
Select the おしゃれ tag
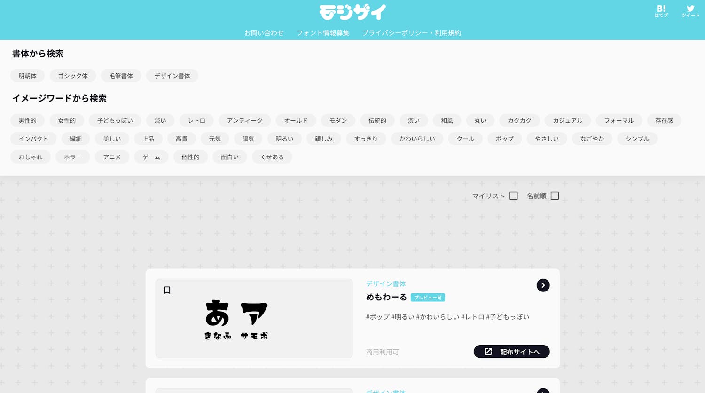pyautogui.click(x=31, y=157)
